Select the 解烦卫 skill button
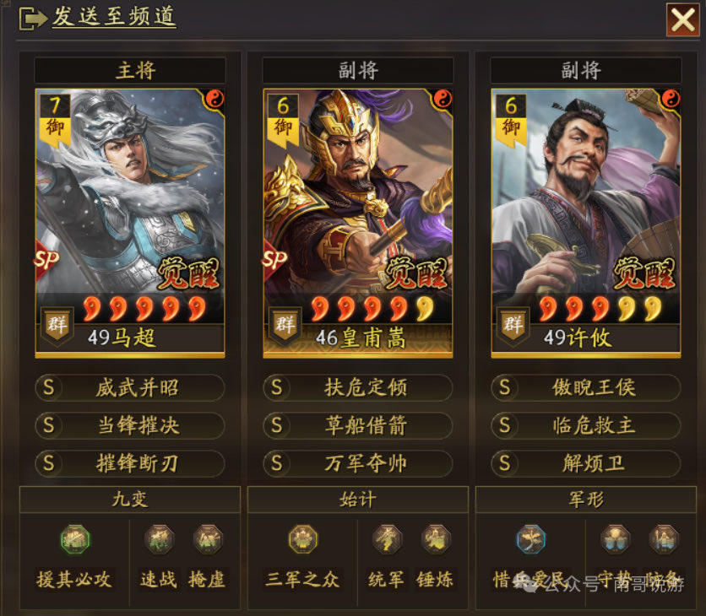706x616 pixels. (585, 463)
